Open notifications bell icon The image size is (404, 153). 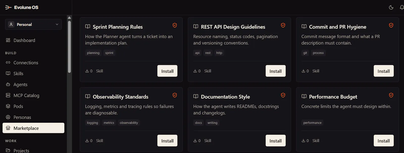(x=402, y=7)
